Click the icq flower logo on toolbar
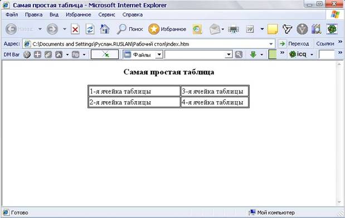 (293, 54)
